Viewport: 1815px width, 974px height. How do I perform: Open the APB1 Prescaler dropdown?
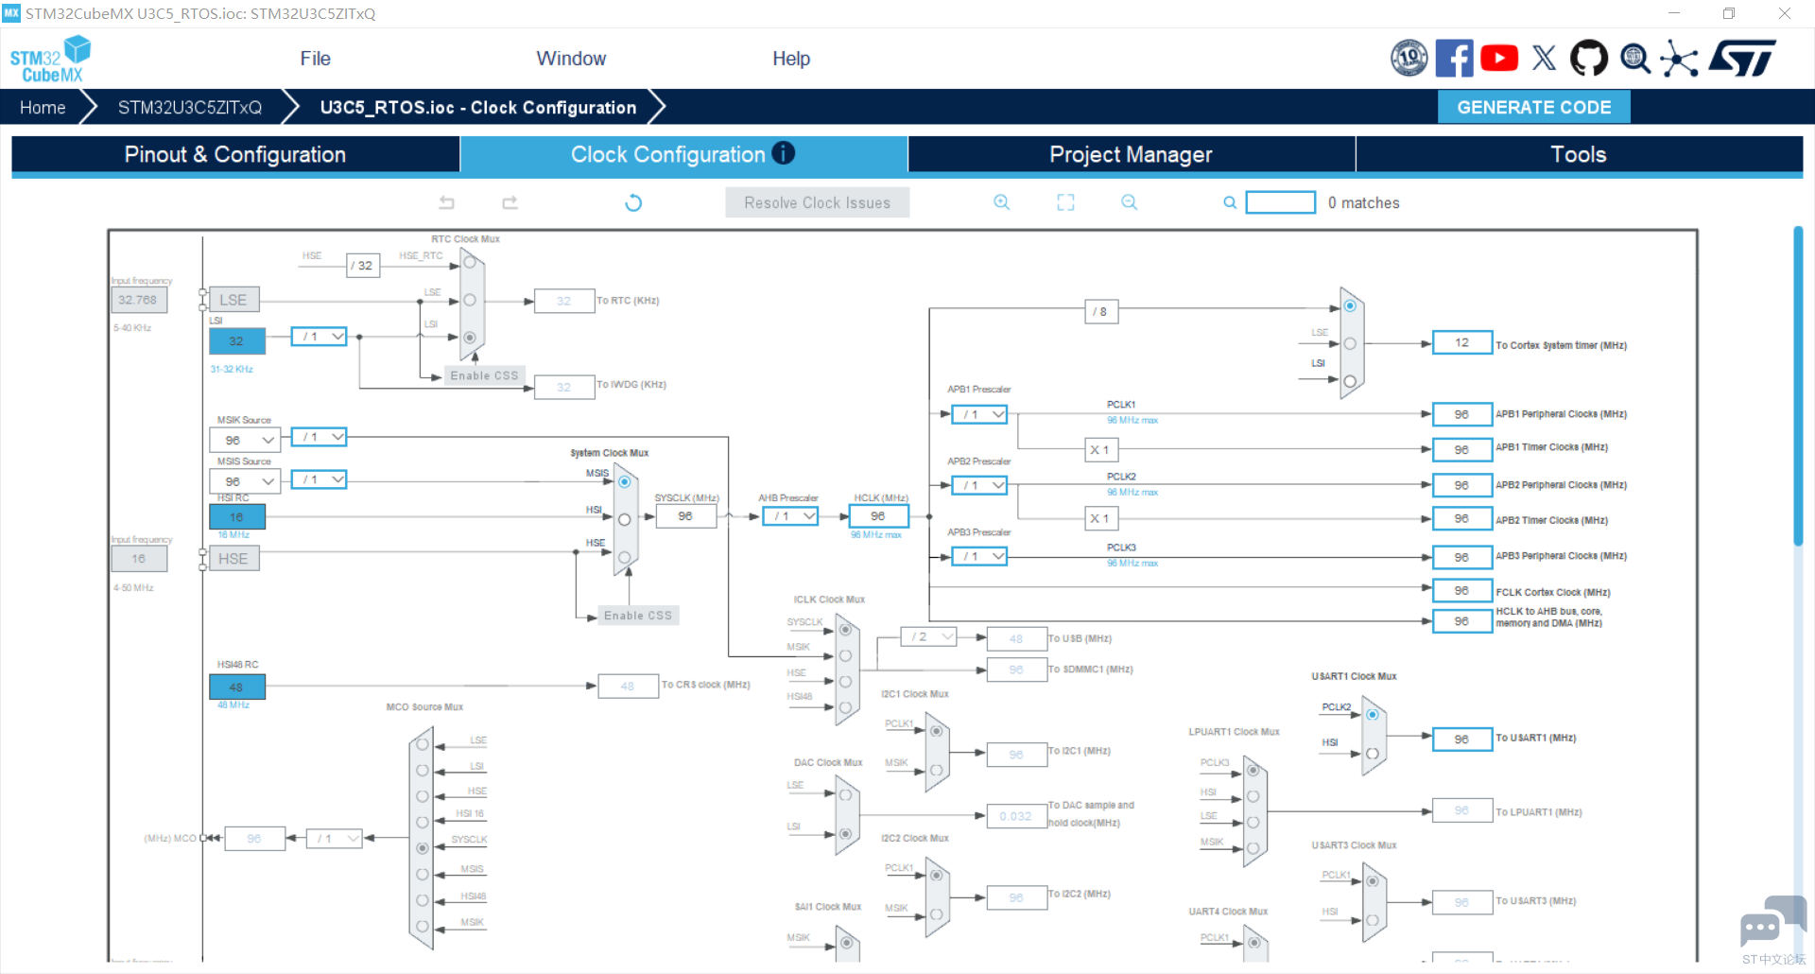pyautogui.click(x=979, y=414)
